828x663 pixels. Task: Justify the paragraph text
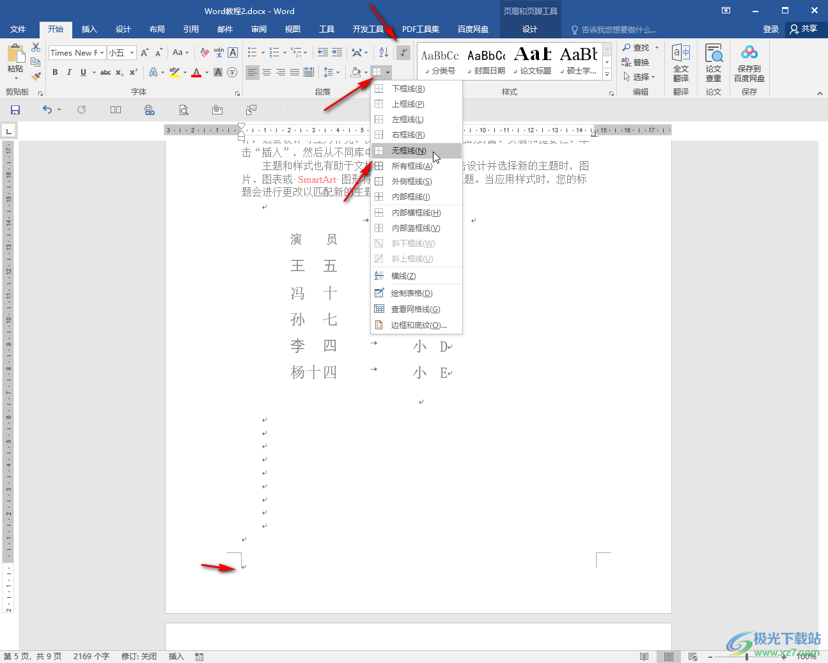tap(295, 72)
